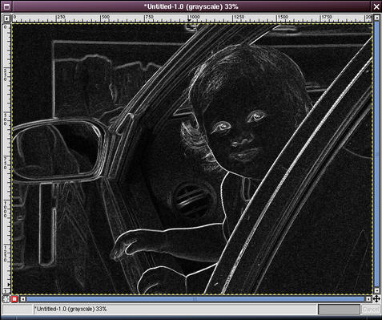
Task: Click the vertical ruler on the left edge
Action: pyautogui.click(x=6, y=158)
